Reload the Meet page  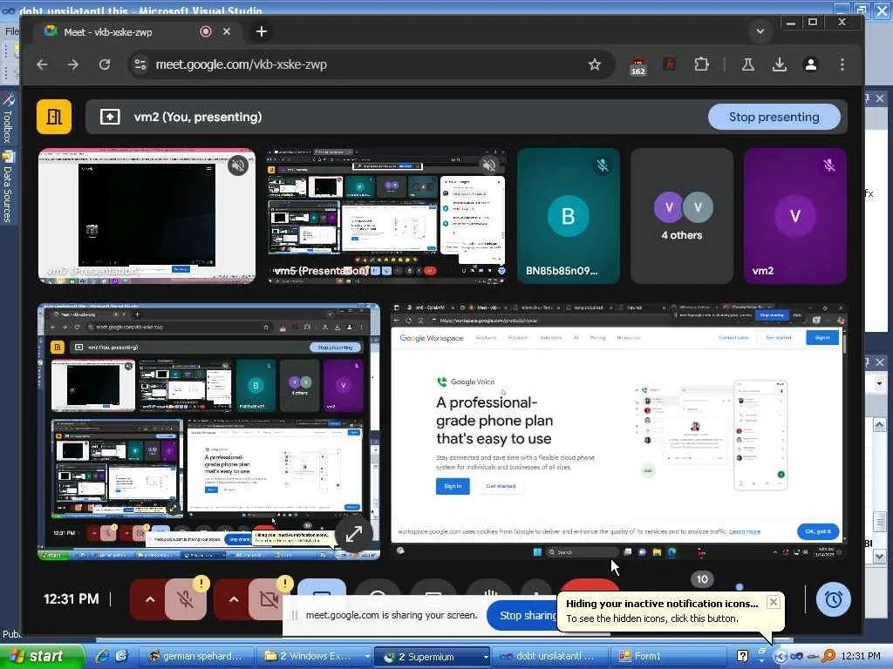[x=105, y=64]
